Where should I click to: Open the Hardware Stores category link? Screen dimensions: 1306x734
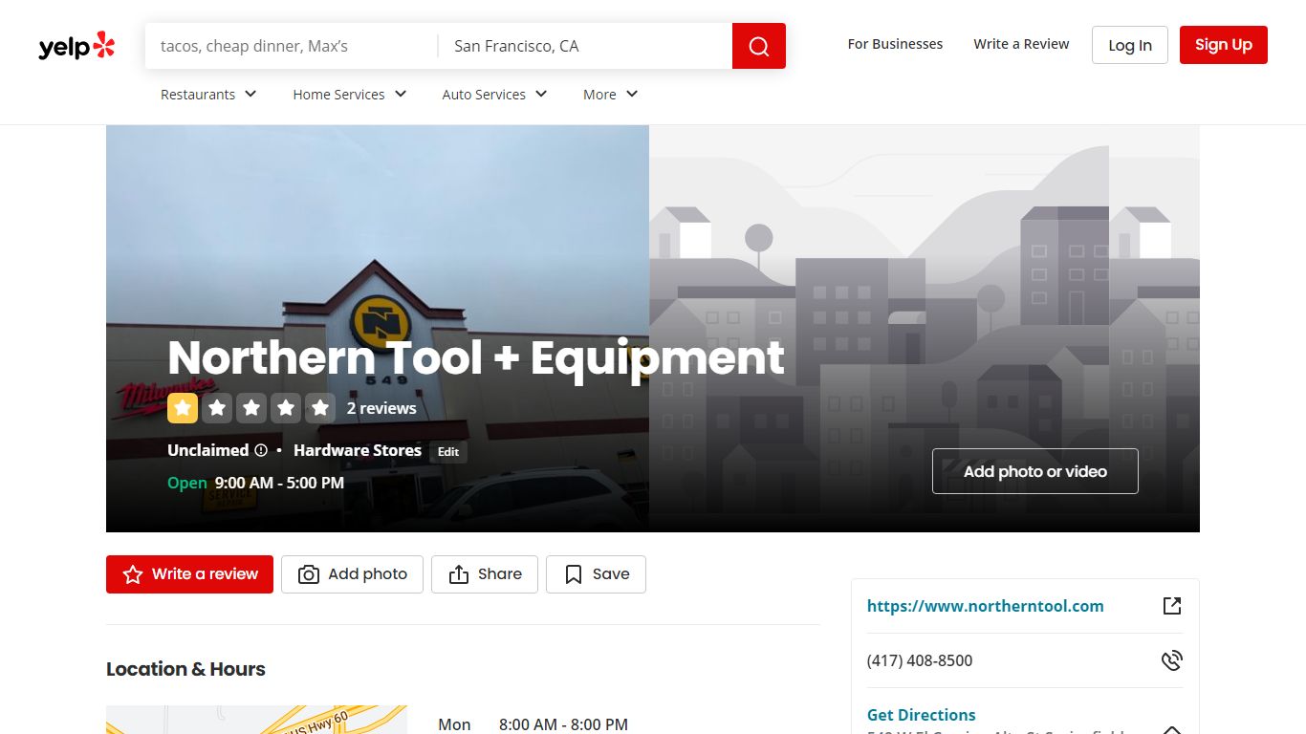point(358,450)
